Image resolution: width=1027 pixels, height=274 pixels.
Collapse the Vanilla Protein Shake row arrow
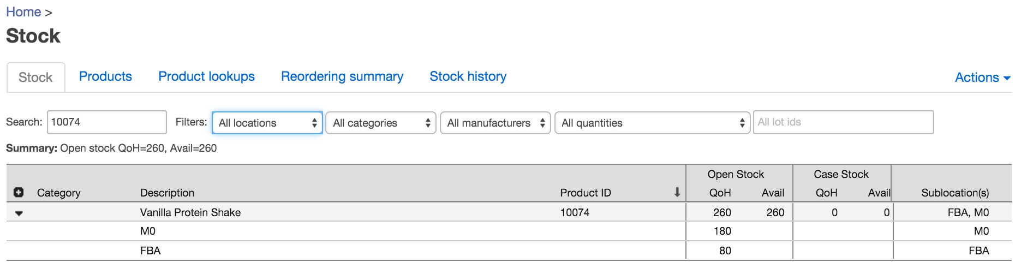click(19, 213)
